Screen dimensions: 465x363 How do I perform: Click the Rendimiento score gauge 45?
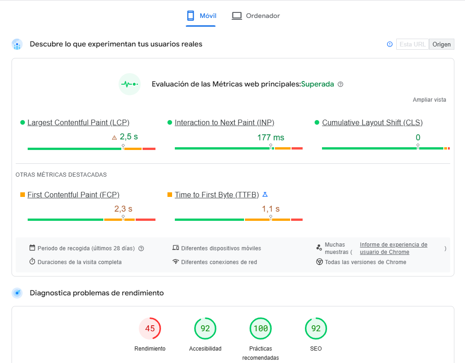(150, 328)
